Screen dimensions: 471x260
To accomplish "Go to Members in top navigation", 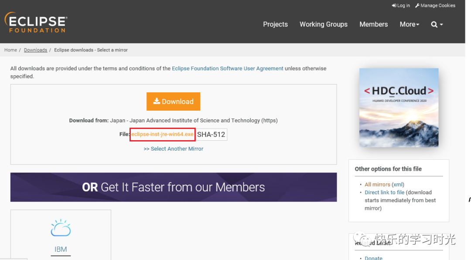I will pos(373,24).
